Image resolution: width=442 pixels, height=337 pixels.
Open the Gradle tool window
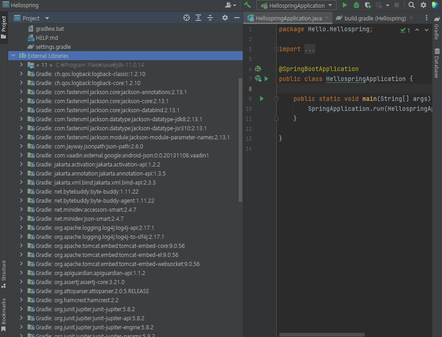pyautogui.click(x=437, y=28)
